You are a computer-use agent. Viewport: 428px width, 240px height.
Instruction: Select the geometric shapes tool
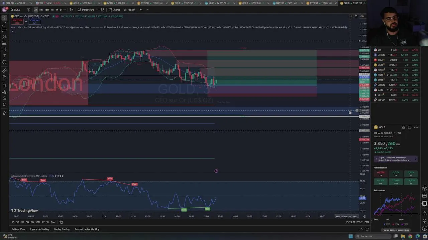click(x=4, y=49)
